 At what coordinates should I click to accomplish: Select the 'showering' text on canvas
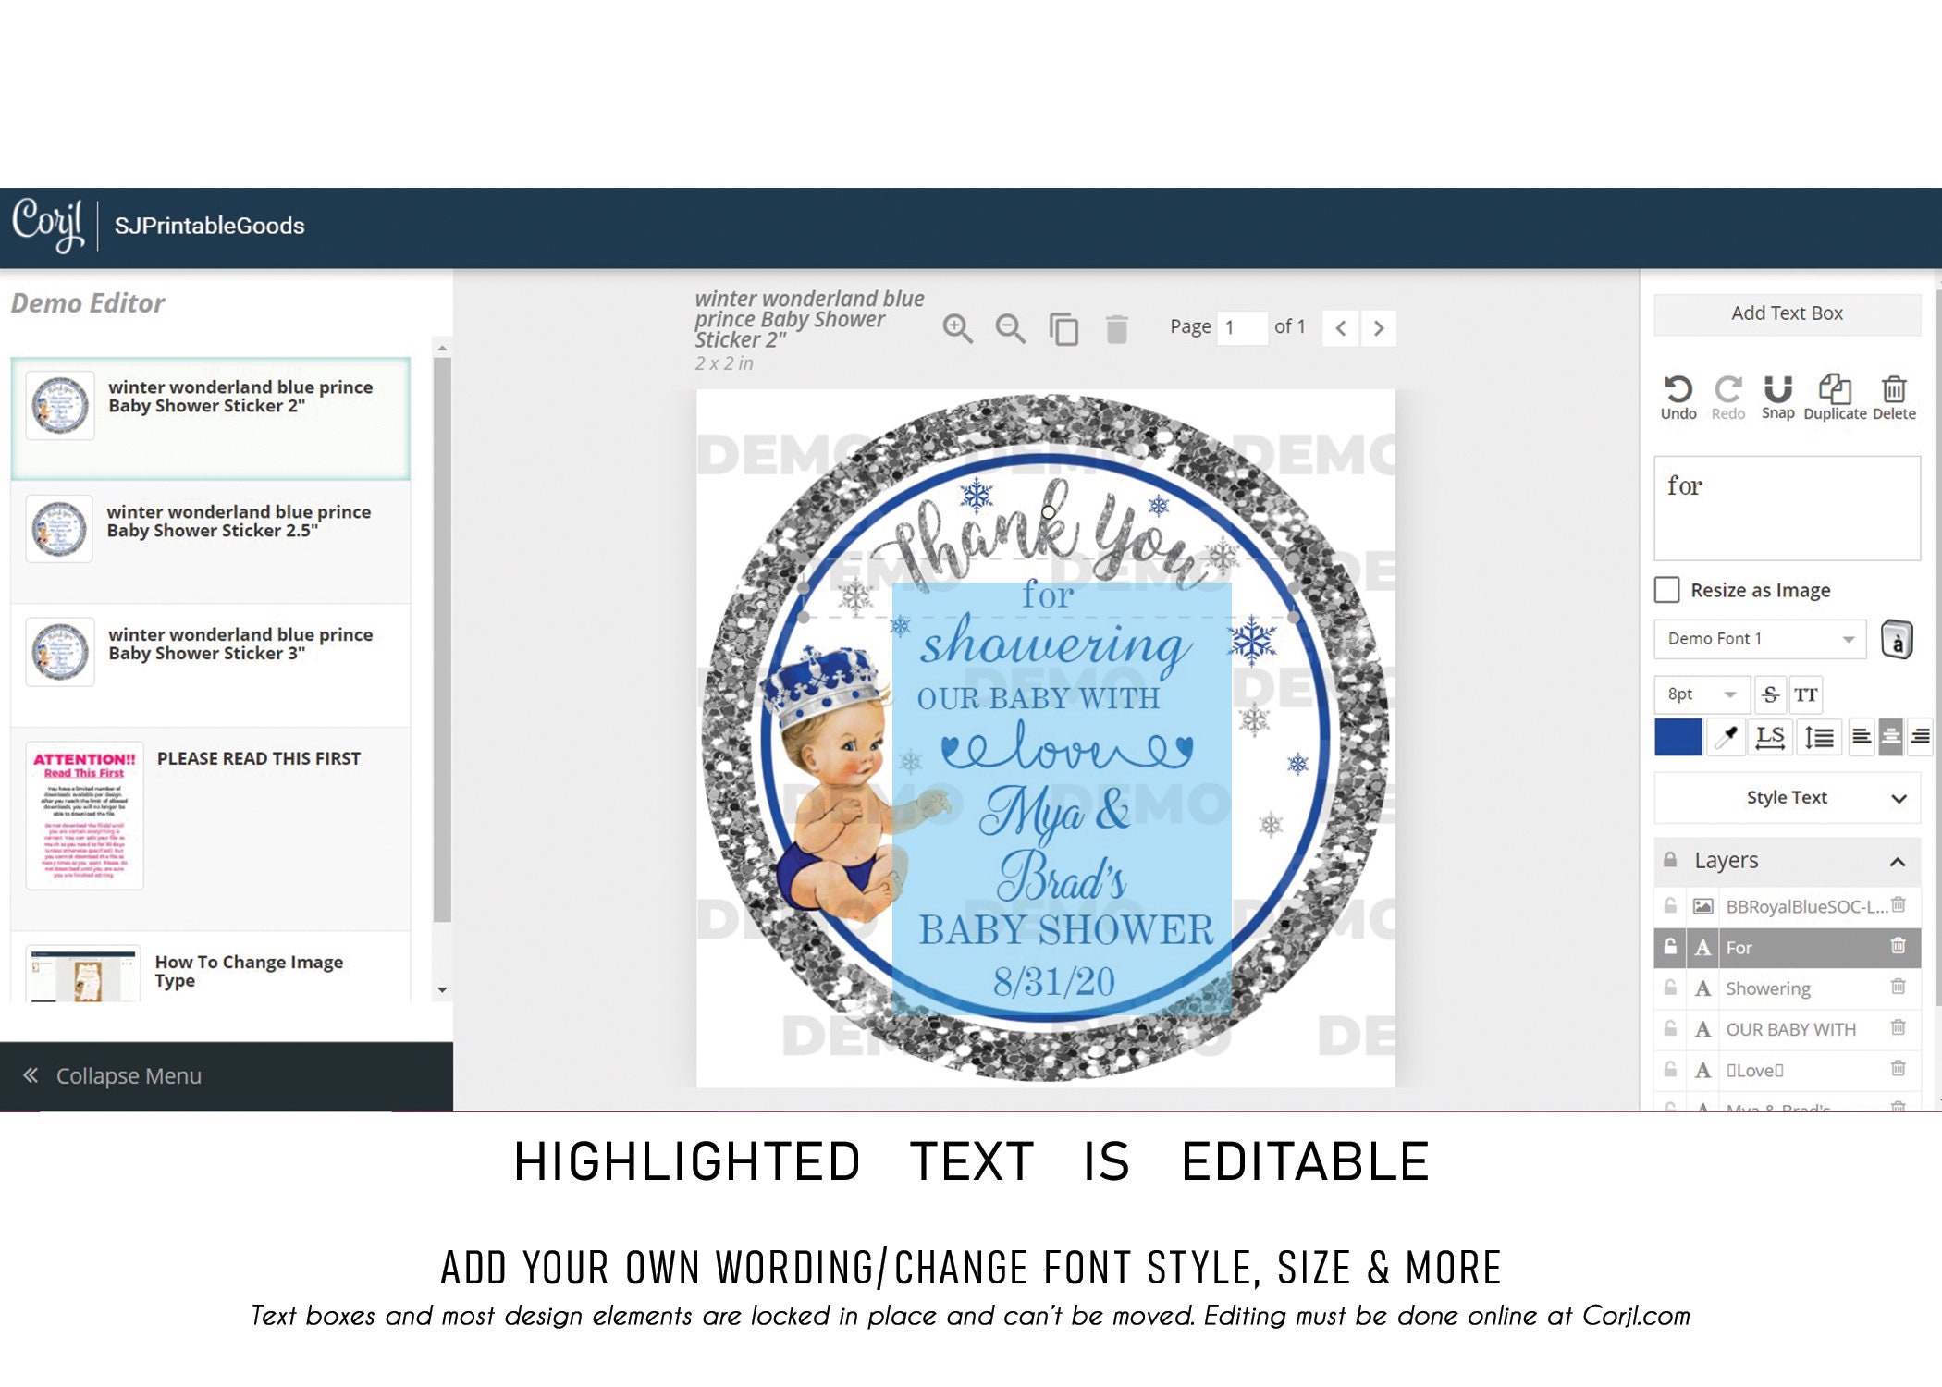(1054, 644)
